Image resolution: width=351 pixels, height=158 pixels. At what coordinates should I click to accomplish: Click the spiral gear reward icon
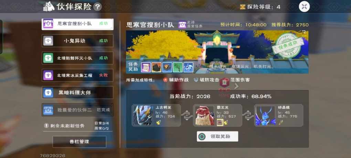pos(167,67)
